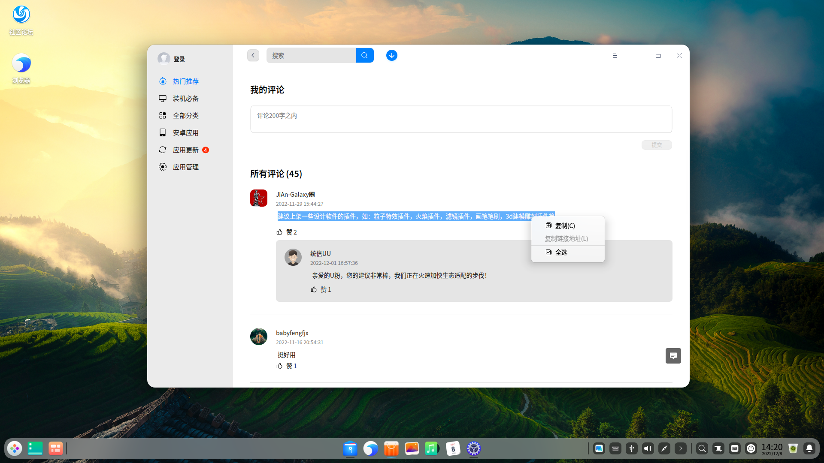Launch the browser from the dock
This screenshot has height=463, width=824.
[371, 448]
